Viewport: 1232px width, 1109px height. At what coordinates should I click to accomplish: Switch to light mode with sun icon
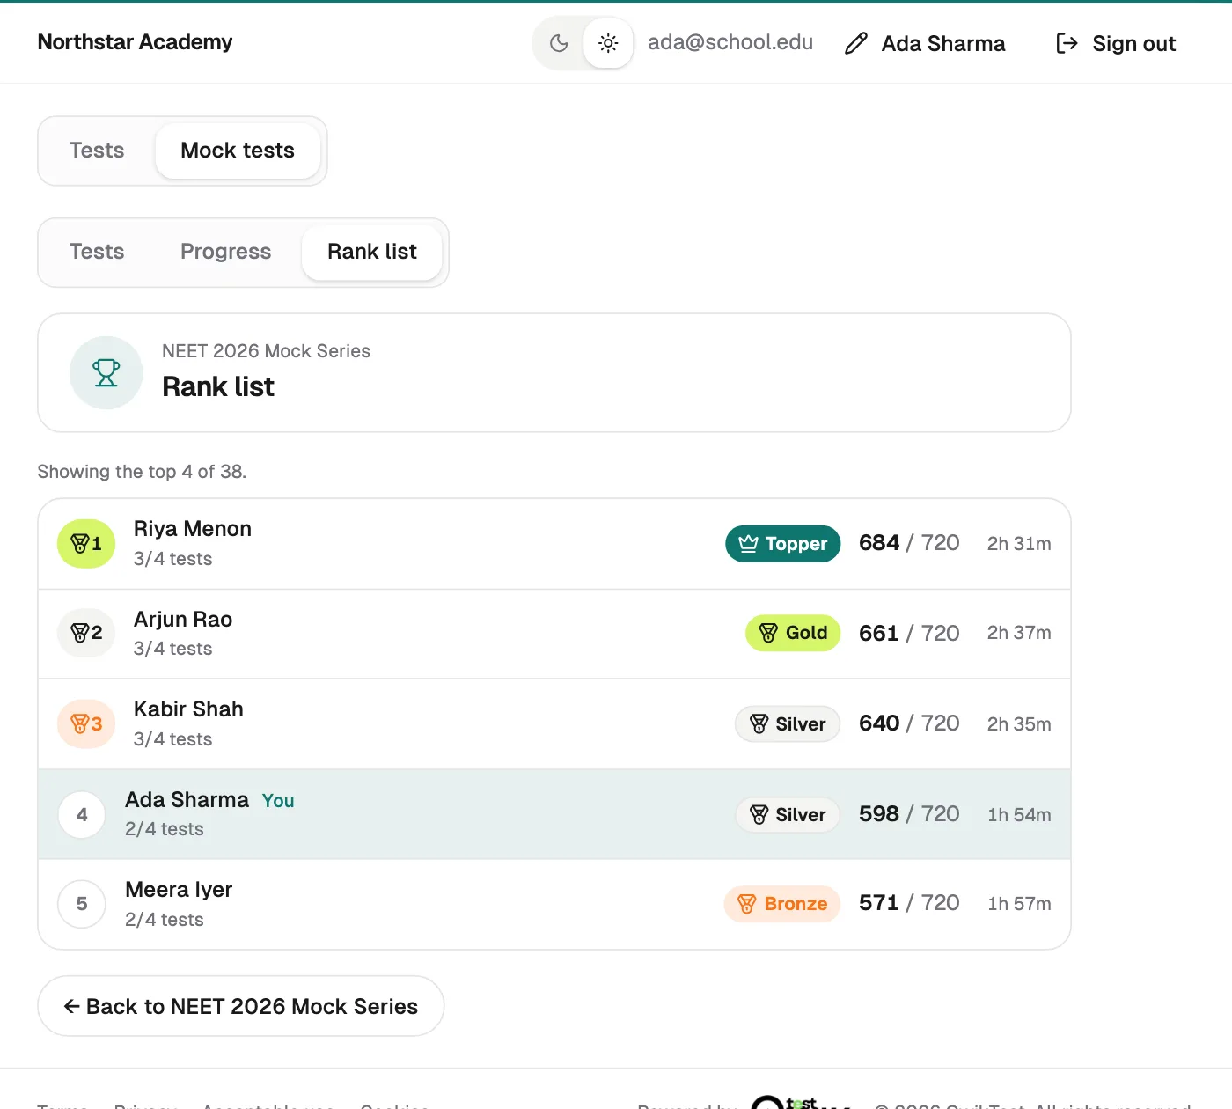tap(608, 43)
